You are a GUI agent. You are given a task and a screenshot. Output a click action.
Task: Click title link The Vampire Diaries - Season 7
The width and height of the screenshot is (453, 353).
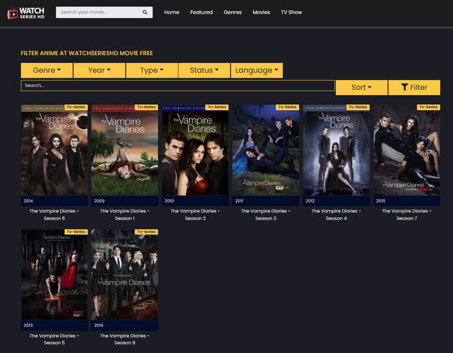(x=406, y=214)
